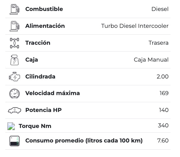Click the Trasera traction value
The height and width of the screenshot is (157, 180).
[x=158, y=43]
